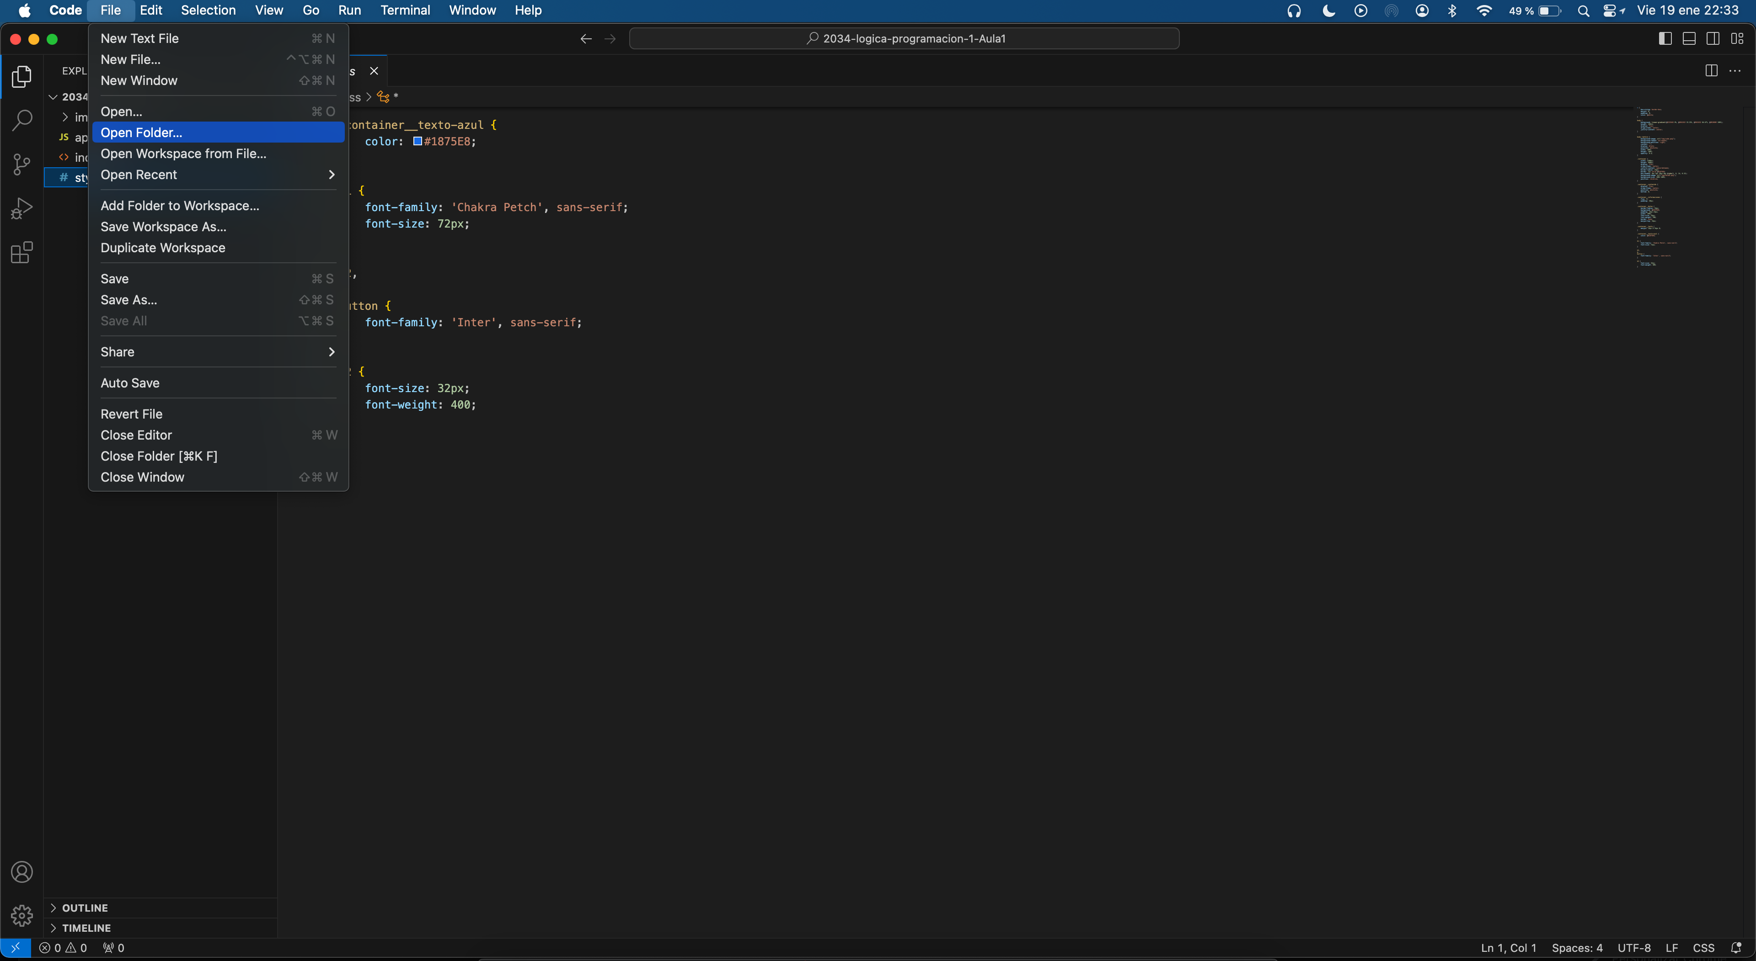Click Save As... menu option
The width and height of the screenshot is (1756, 961).
point(128,298)
